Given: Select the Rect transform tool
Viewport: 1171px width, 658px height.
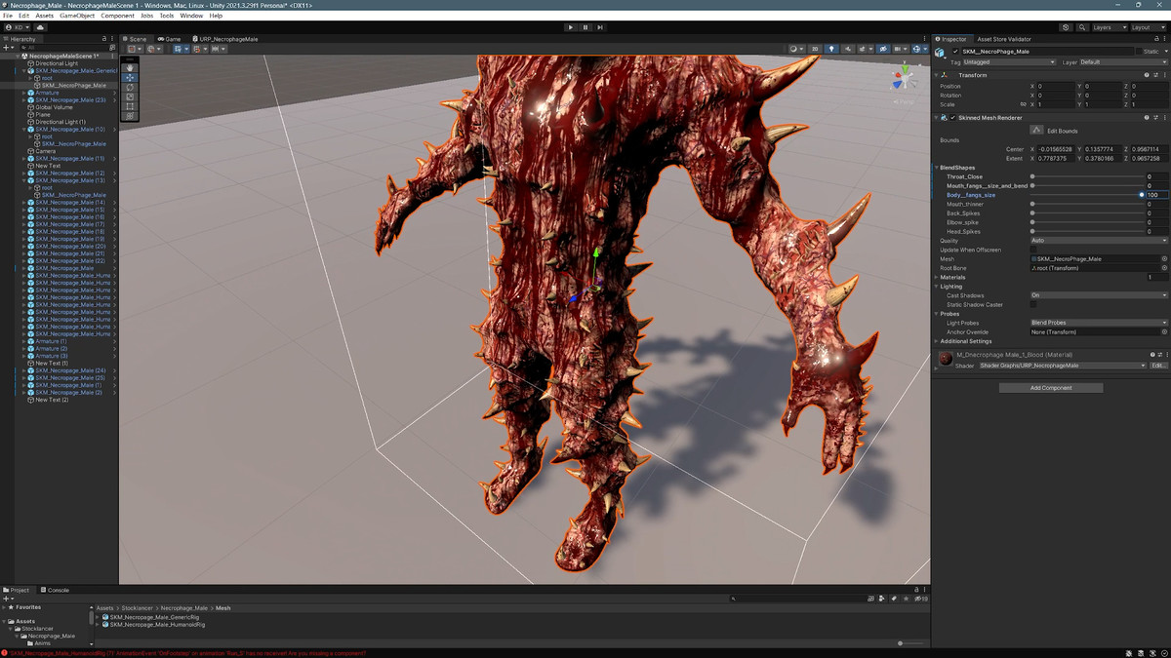Looking at the screenshot, I should 130,106.
